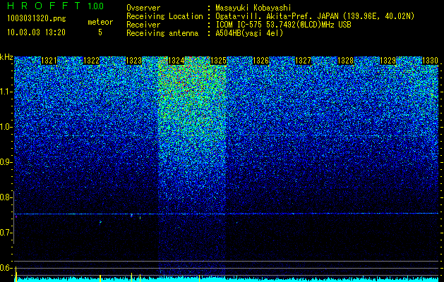Click the 1330 time marker label
The image size is (444, 282).
click(430, 61)
